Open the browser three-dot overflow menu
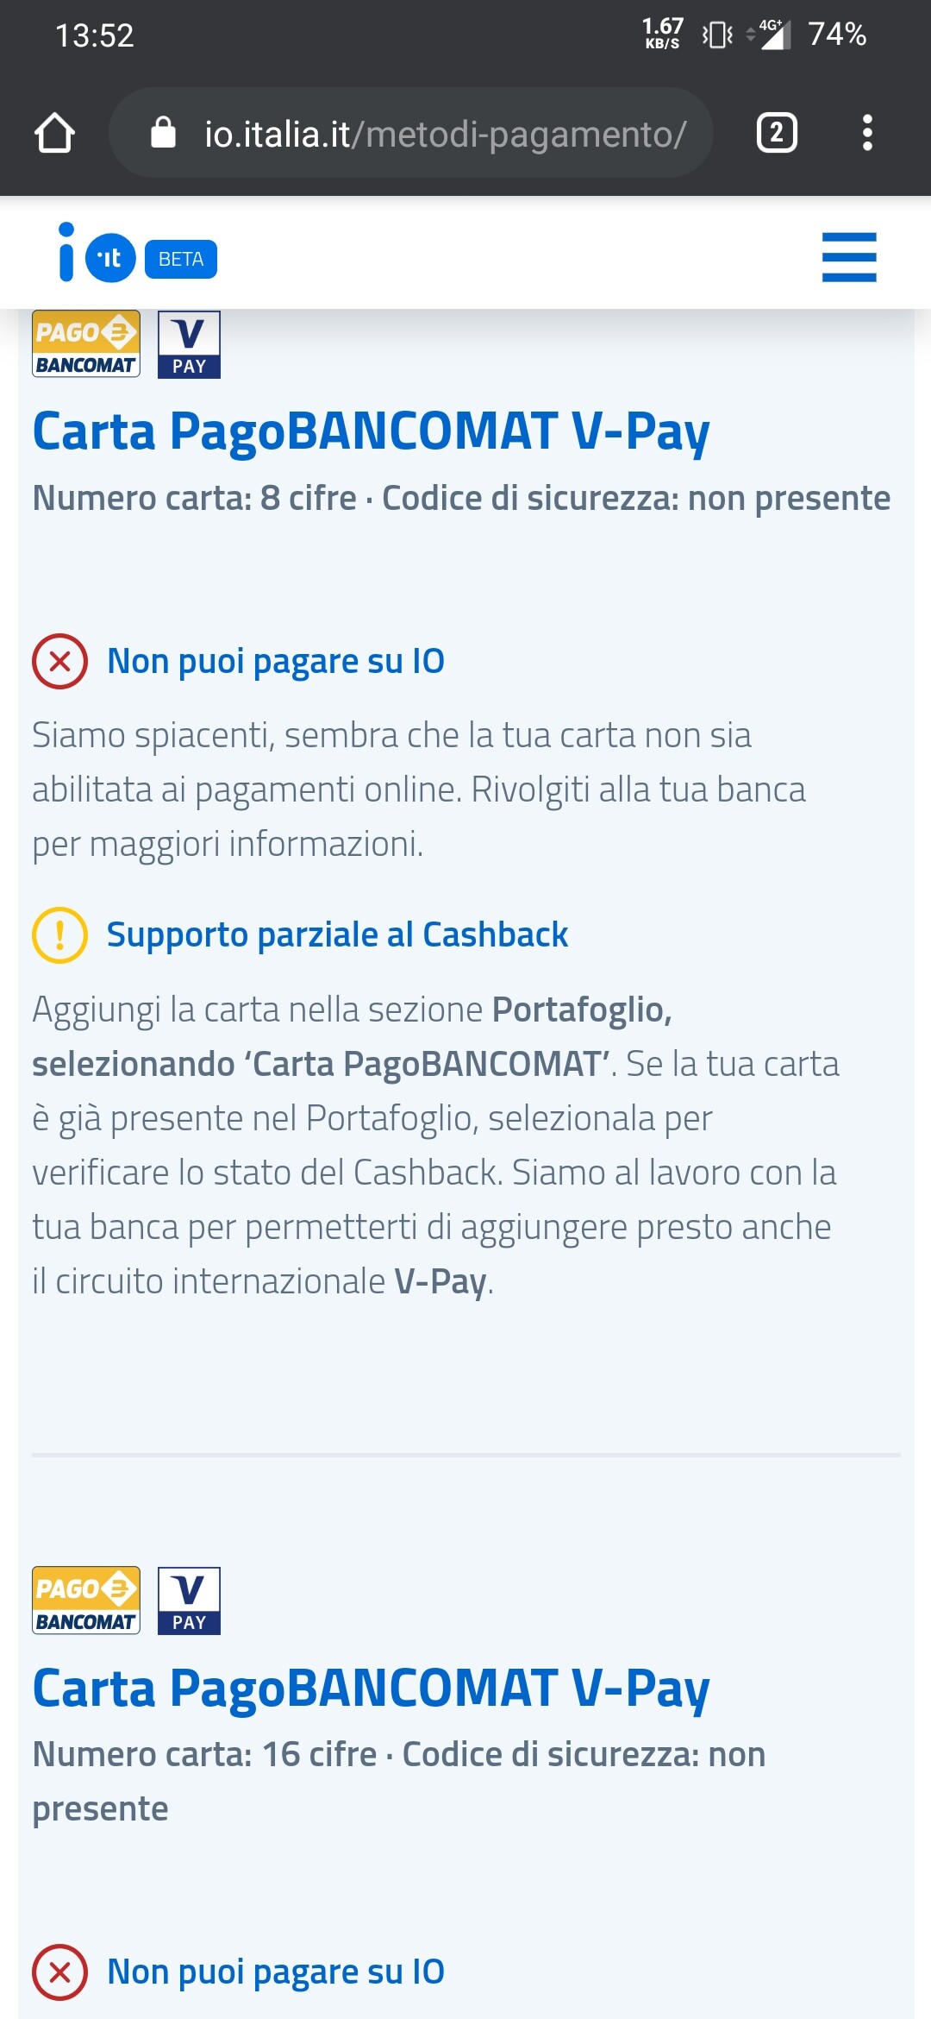 [x=867, y=133]
